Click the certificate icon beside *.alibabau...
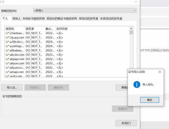The width and height of the screenshot is (169, 129). [x=7, y=50]
